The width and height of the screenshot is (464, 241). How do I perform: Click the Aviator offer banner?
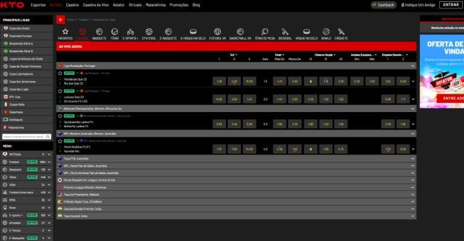click(442, 71)
